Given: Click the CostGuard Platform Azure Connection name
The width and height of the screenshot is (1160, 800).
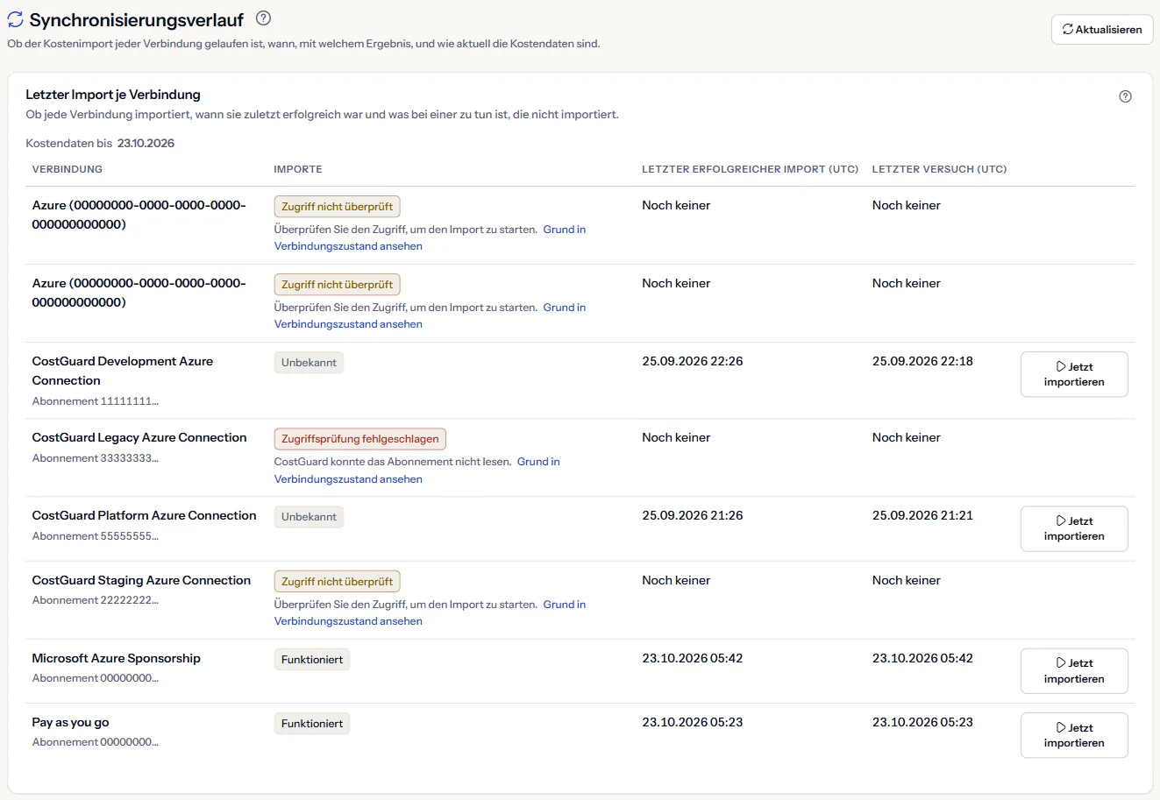Looking at the screenshot, I should 145,515.
